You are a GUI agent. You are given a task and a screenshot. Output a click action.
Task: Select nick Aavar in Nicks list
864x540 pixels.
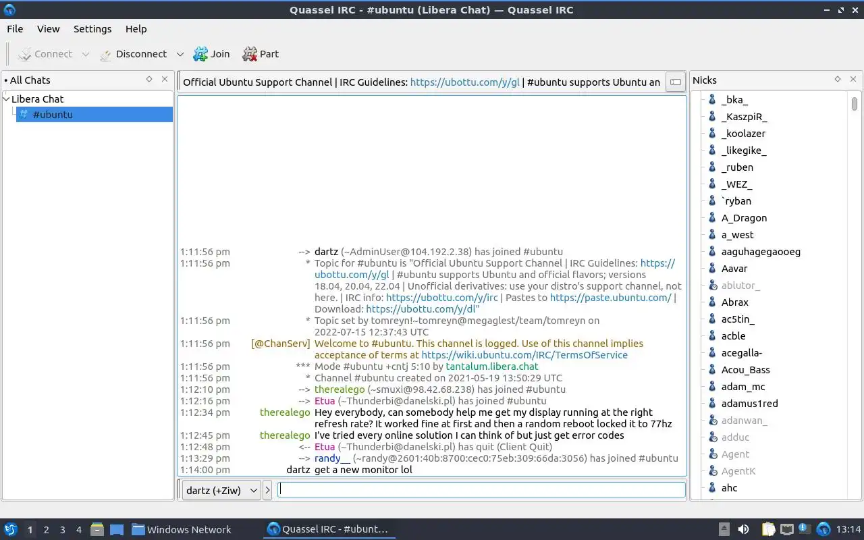(734, 269)
